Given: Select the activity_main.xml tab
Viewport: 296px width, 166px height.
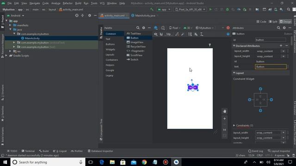Looking at the screenshot, I should (x=114, y=16).
